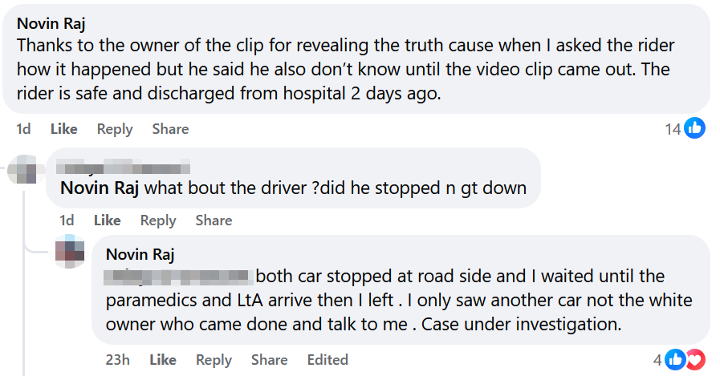The image size is (720, 376).
Task: Click the blue thumbs-up icon beside 14
Action: 695,128
